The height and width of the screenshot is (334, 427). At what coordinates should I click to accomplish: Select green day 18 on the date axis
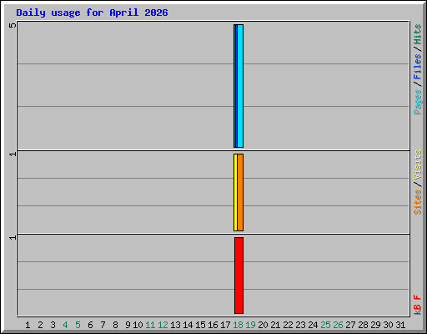(x=238, y=325)
